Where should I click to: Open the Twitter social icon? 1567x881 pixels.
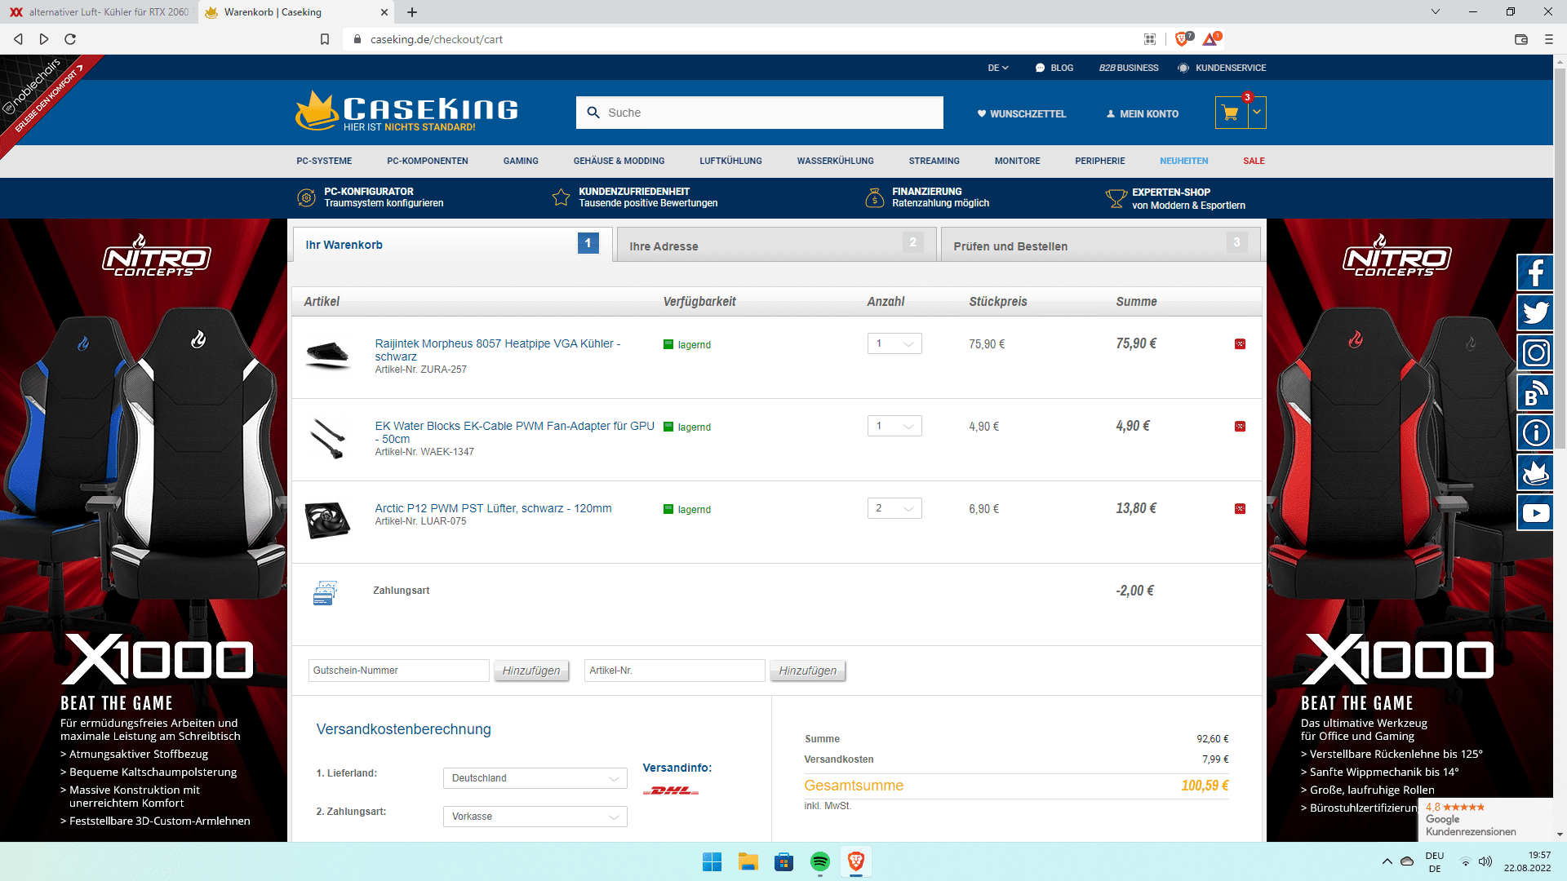pyautogui.click(x=1535, y=312)
